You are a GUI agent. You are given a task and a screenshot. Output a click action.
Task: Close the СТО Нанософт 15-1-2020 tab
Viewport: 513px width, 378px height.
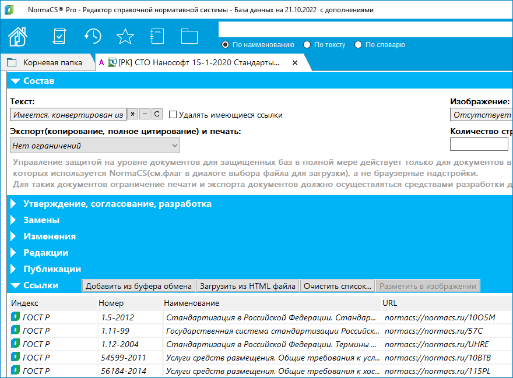tap(294, 62)
